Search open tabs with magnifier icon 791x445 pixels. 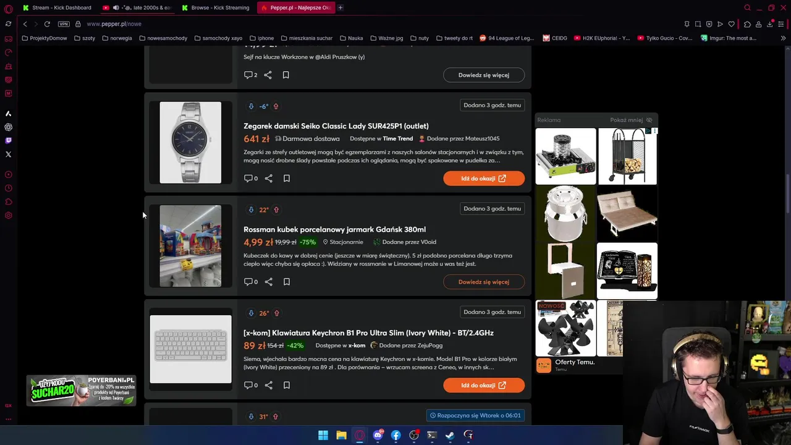[747, 8]
